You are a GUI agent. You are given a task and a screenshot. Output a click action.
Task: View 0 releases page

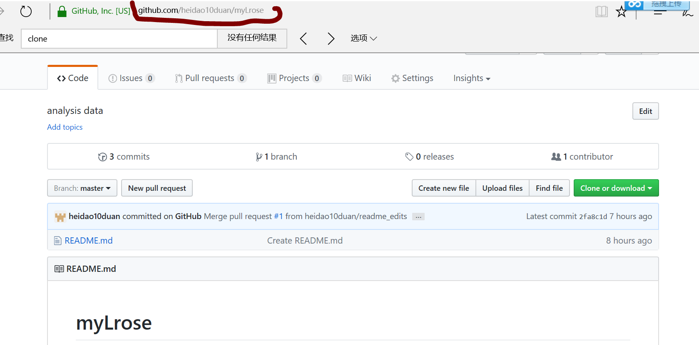[x=430, y=157]
